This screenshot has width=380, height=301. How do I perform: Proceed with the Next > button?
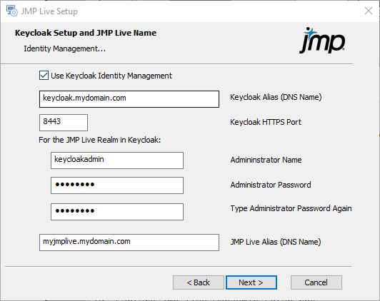[x=251, y=282]
